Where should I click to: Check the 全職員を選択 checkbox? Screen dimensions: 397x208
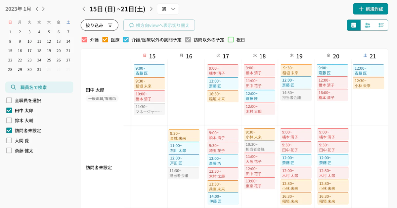pos(9,100)
